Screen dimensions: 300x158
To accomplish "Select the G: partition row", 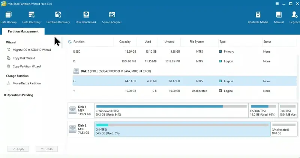I will click(x=184, y=81).
